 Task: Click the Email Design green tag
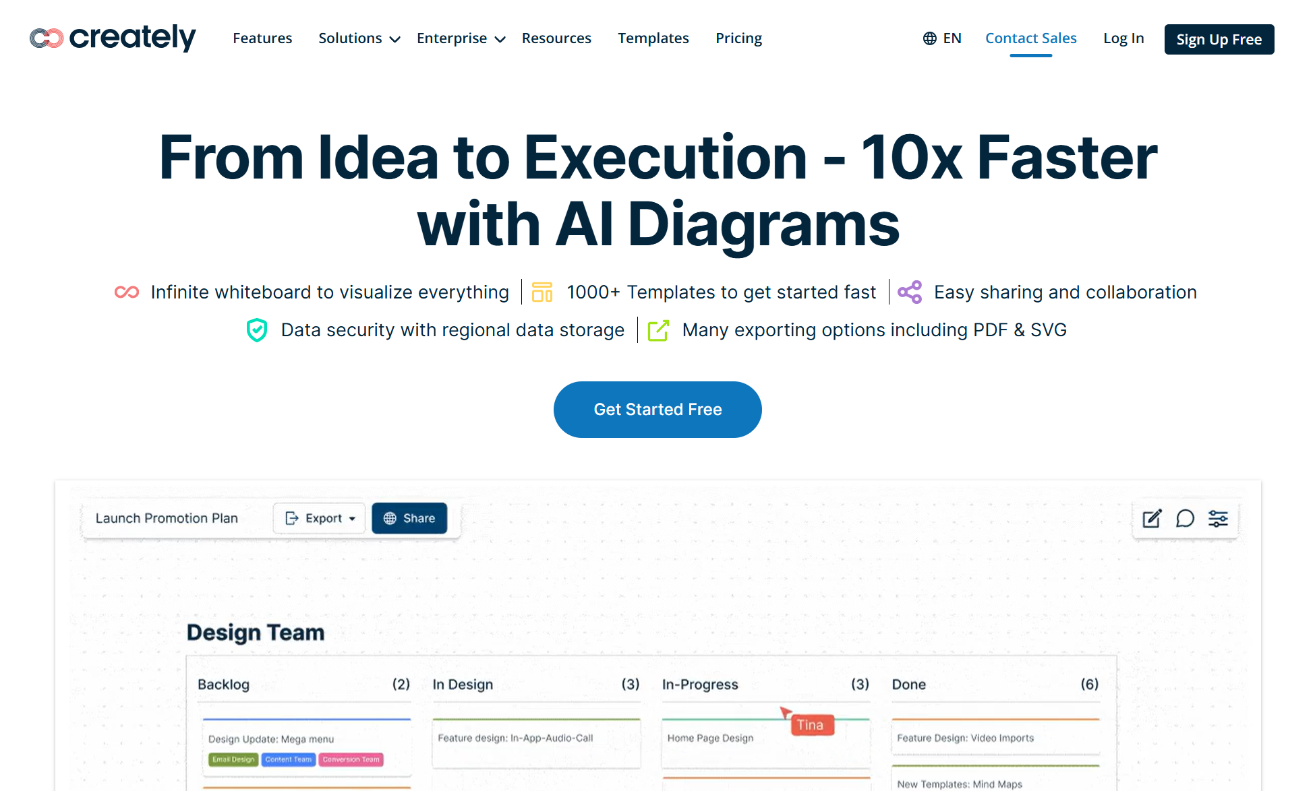coord(233,759)
